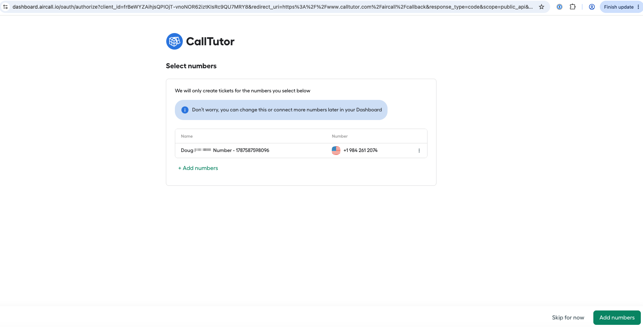Click Skip for now

click(568, 318)
